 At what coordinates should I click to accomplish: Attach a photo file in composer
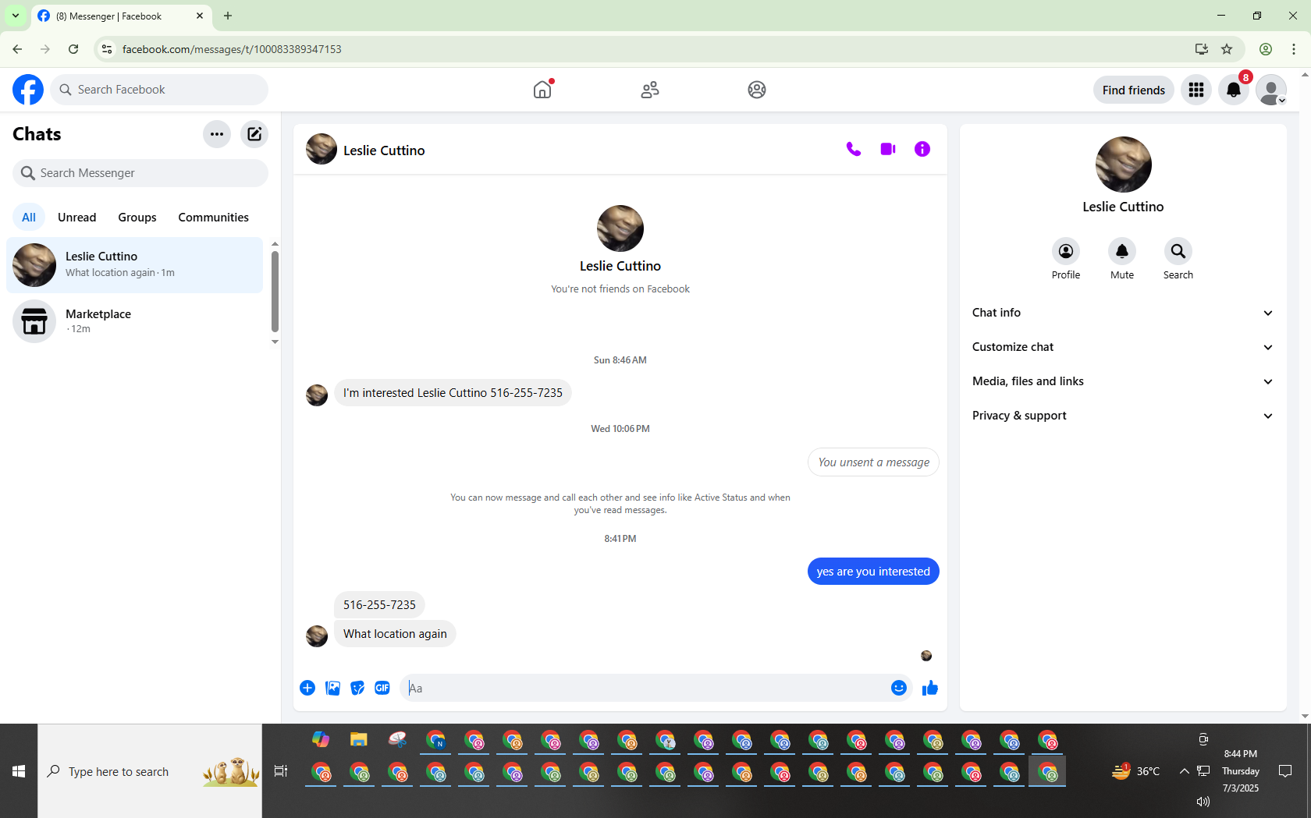[x=332, y=688]
